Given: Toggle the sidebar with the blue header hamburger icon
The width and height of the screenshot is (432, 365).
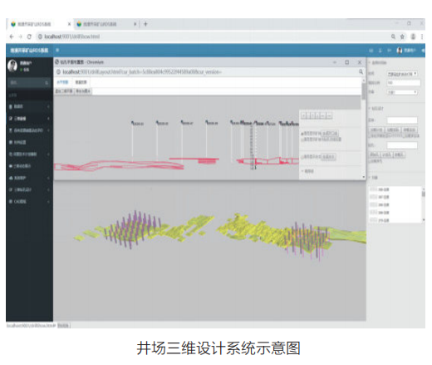Looking at the screenshot, I should click(x=57, y=50).
